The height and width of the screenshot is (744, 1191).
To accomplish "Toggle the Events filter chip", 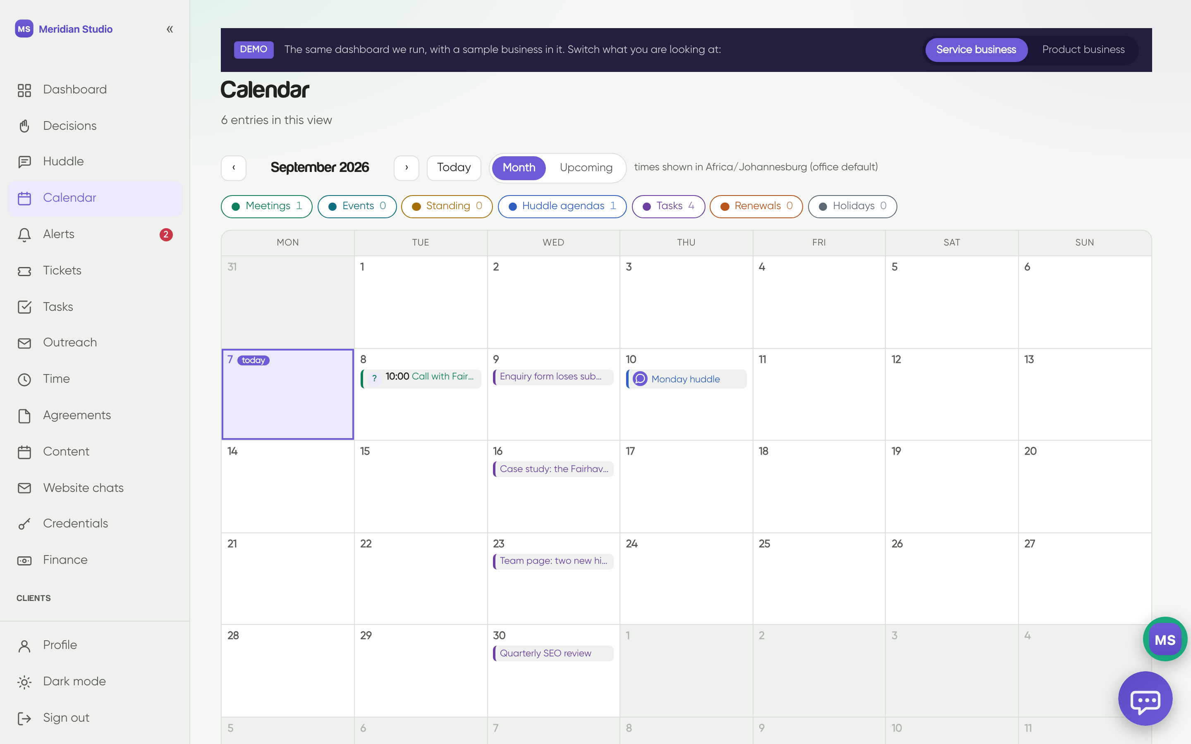I will (x=357, y=206).
